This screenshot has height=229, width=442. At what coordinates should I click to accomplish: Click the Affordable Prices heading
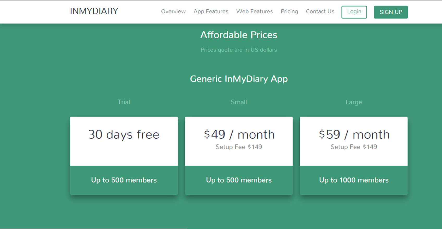pos(239,35)
